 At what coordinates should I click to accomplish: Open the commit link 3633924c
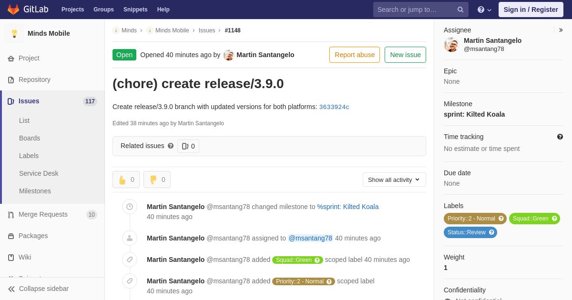point(334,107)
